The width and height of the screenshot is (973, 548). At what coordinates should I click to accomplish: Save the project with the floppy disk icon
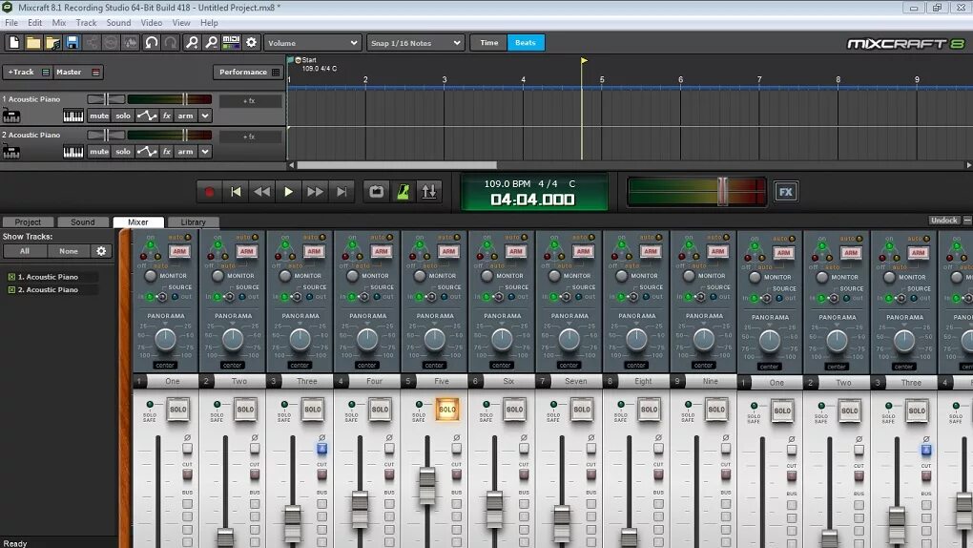tap(72, 42)
